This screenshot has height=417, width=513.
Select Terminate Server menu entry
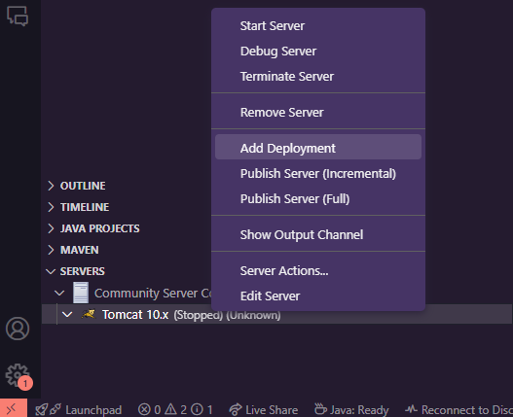click(318, 77)
